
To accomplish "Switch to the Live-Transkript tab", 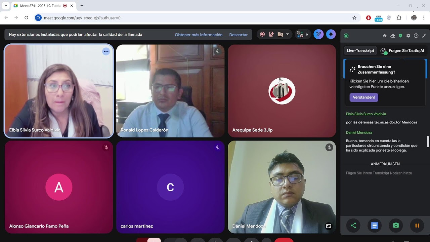I will click(360, 51).
